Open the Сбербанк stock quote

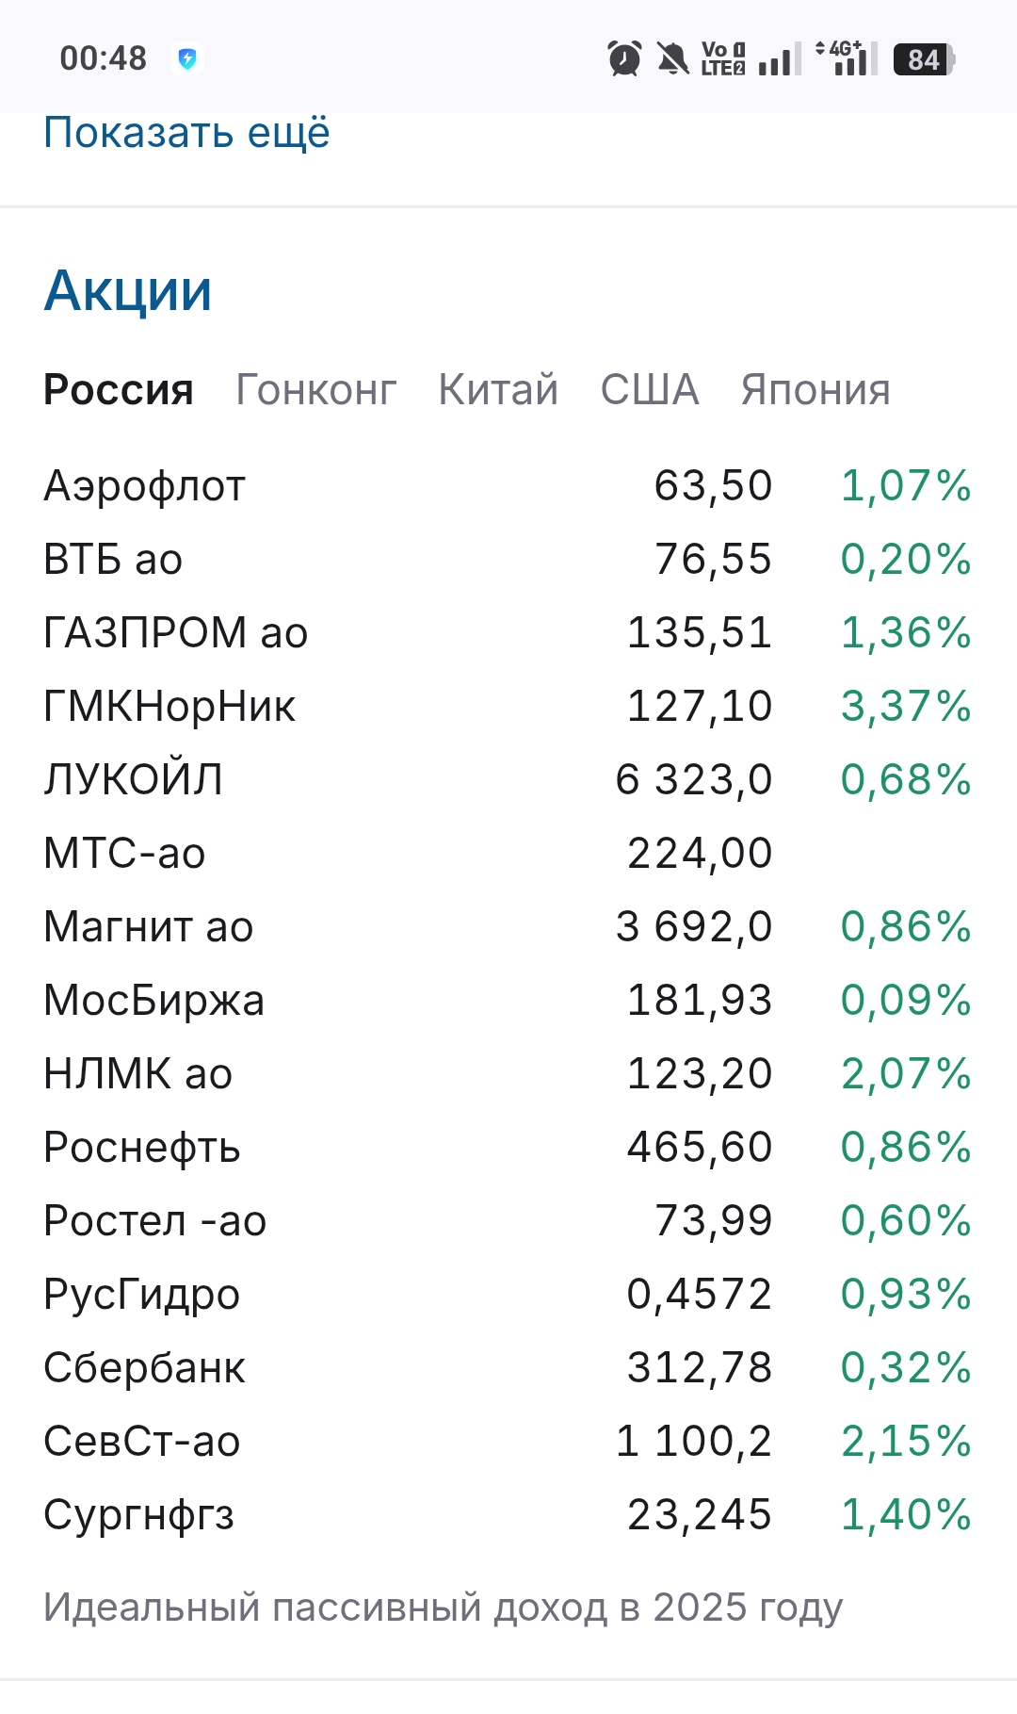(145, 1368)
